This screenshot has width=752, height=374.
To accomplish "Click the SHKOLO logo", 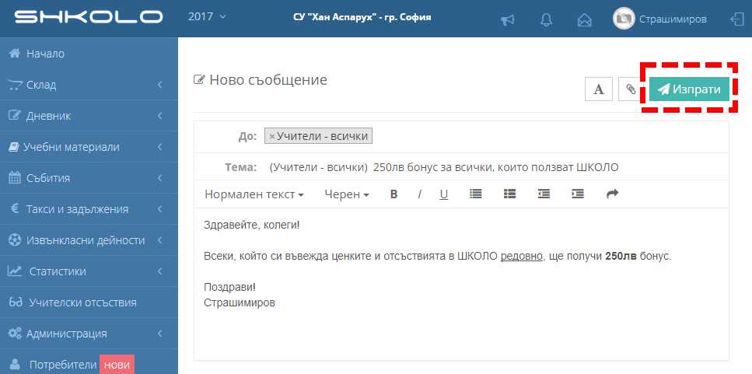I will pos(89,18).
